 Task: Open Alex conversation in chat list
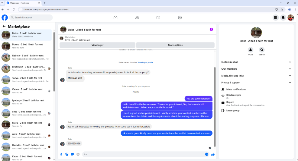pos(26,136)
